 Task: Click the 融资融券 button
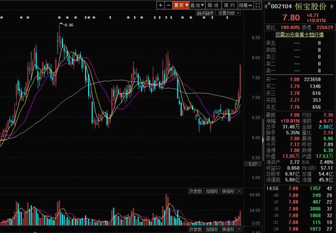click(205, 13)
